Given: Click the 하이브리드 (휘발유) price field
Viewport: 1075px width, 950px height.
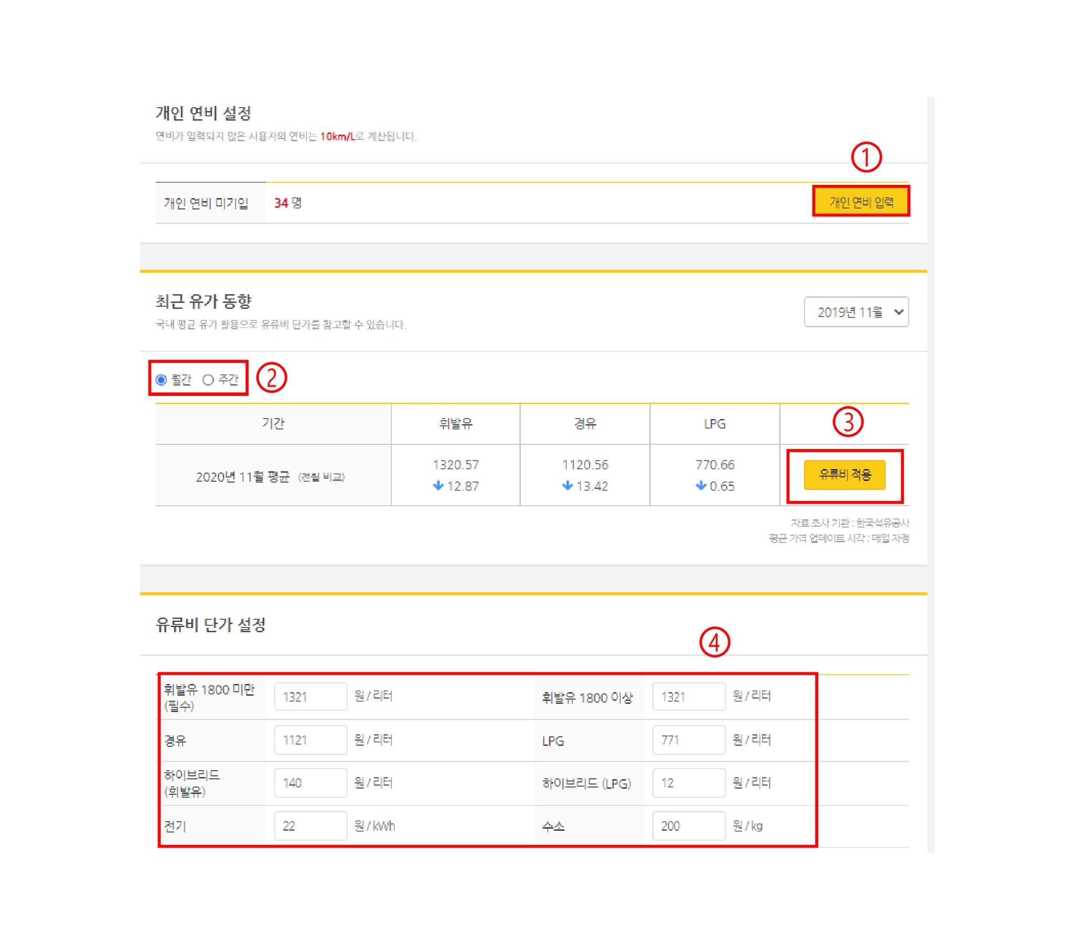Looking at the screenshot, I should coord(310,782).
